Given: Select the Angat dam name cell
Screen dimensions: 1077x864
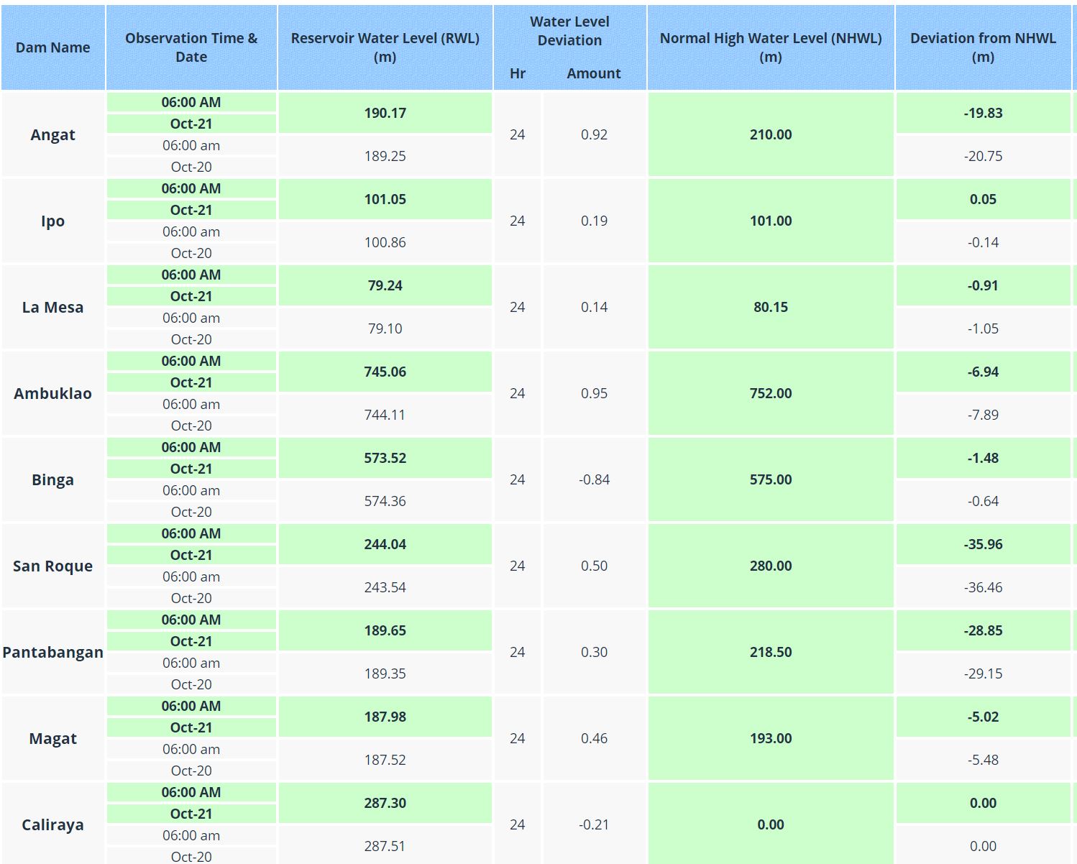Looking at the screenshot, I should click(x=52, y=134).
